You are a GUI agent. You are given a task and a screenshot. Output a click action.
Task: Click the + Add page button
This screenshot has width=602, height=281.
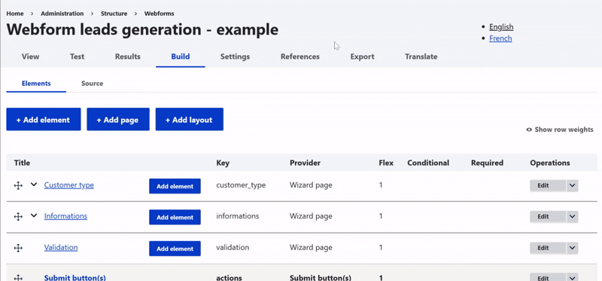(x=118, y=120)
